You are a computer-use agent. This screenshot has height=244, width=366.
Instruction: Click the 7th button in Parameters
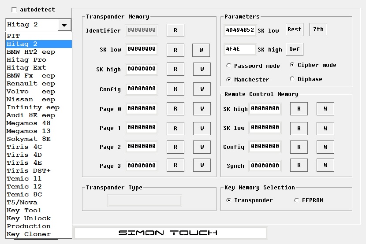pos(318,30)
